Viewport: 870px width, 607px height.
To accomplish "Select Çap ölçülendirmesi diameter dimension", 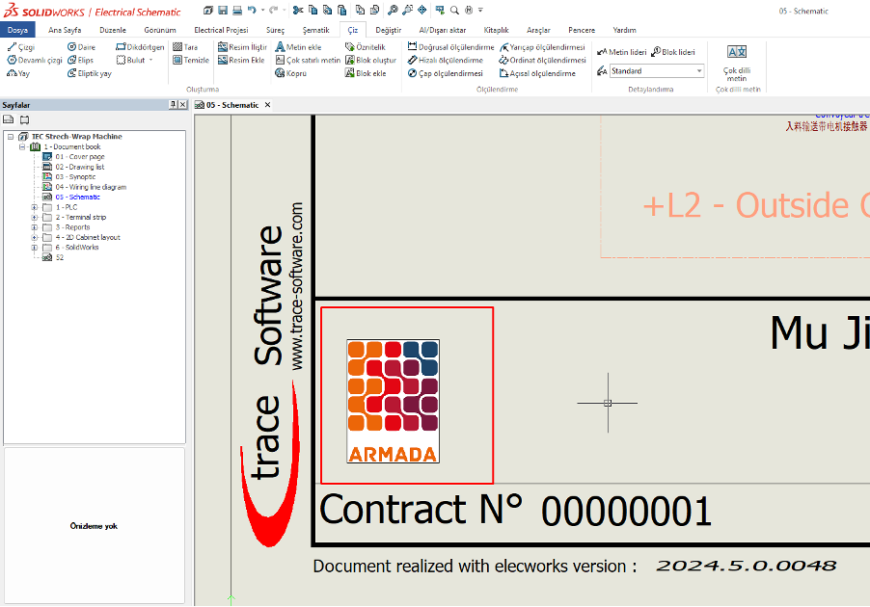I will point(445,73).
